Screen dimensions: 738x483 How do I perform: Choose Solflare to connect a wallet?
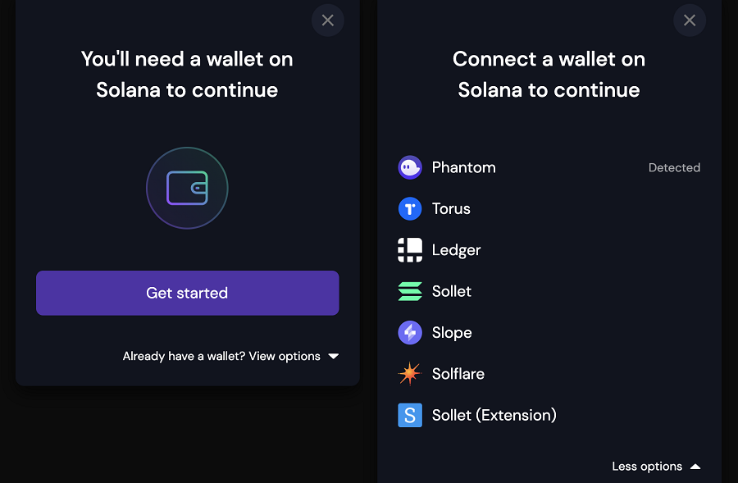coord(459,373)
